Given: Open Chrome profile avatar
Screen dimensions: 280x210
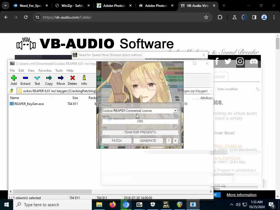Looking at the screenshot, I should click(264, 17).
